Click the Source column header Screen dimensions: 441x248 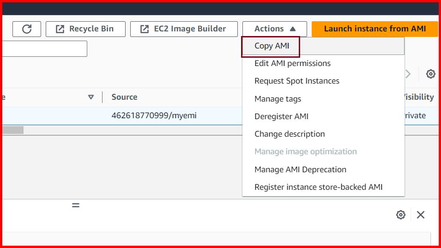(x=124, y=97)
